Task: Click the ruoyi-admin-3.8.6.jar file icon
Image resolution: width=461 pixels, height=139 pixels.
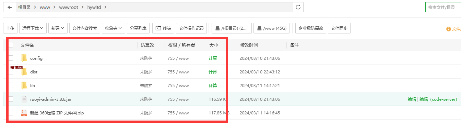Action: pos(24,99)
